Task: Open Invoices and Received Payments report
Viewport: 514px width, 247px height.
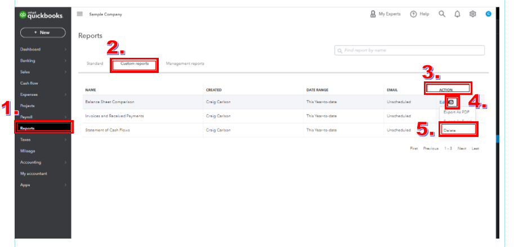Action: pos(114,116)
